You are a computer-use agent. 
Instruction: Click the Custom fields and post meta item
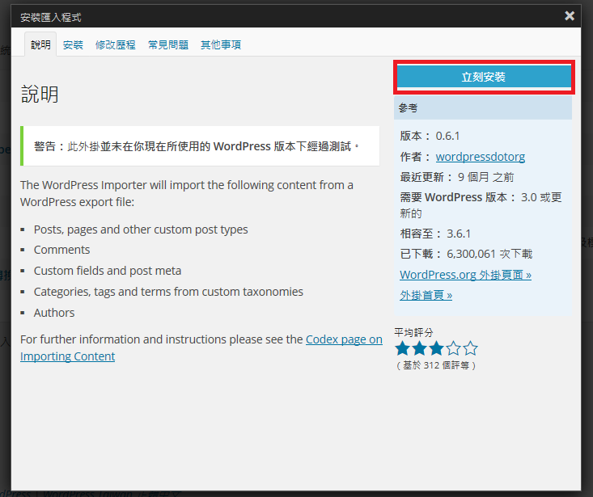pos(108,271)
